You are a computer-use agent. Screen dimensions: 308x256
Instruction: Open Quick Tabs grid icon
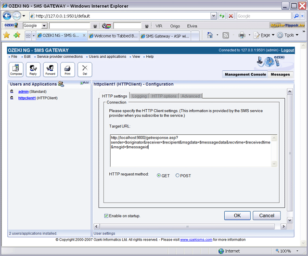[28, 36]
